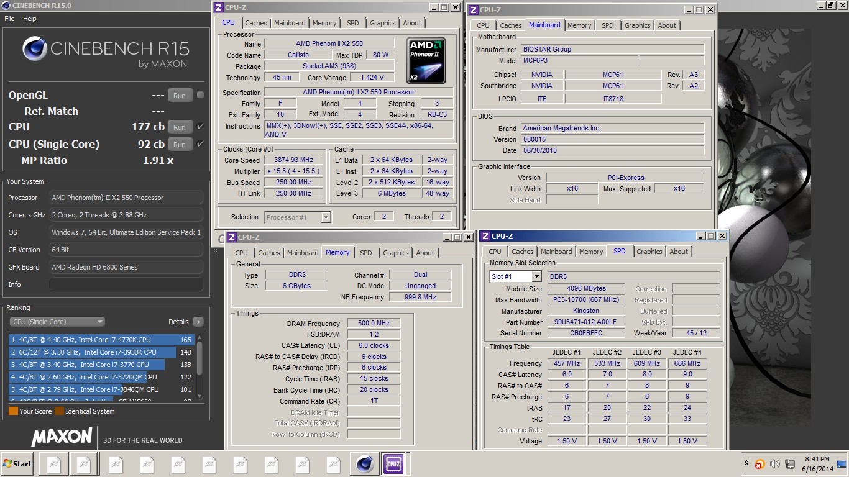849x477 pixels.
Task: Click the Core Speed value 3874.93 MHz
Action: point(293,160)
